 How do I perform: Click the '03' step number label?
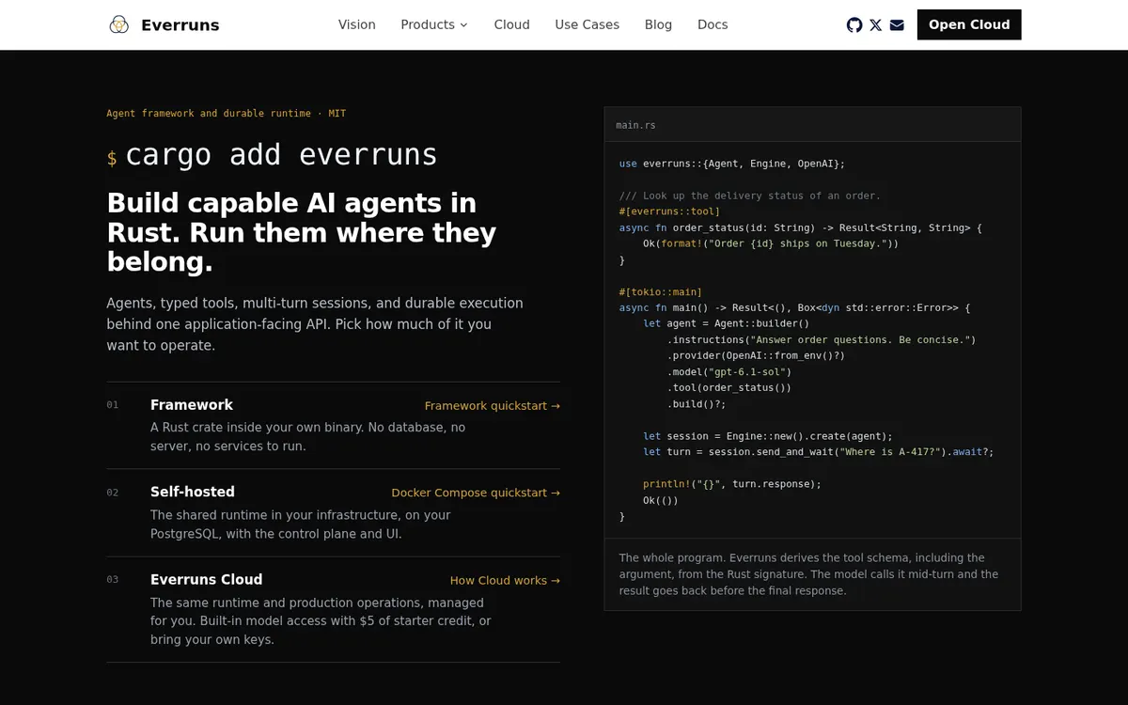pos(113,580)
